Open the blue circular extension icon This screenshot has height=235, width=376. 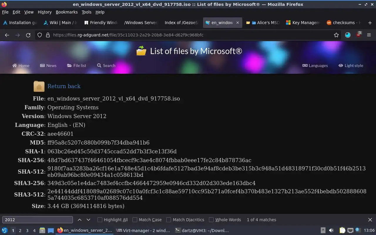[348, 35]
